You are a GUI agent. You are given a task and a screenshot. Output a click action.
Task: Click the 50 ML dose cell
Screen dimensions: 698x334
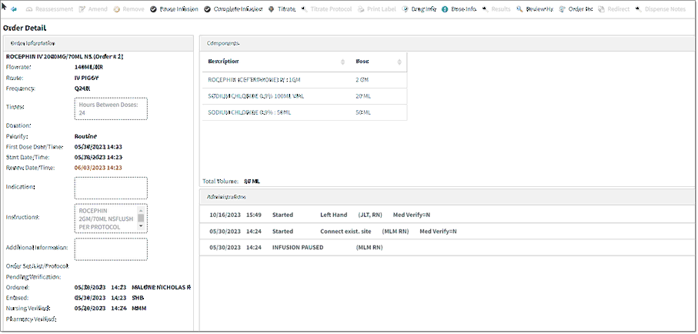362,112
